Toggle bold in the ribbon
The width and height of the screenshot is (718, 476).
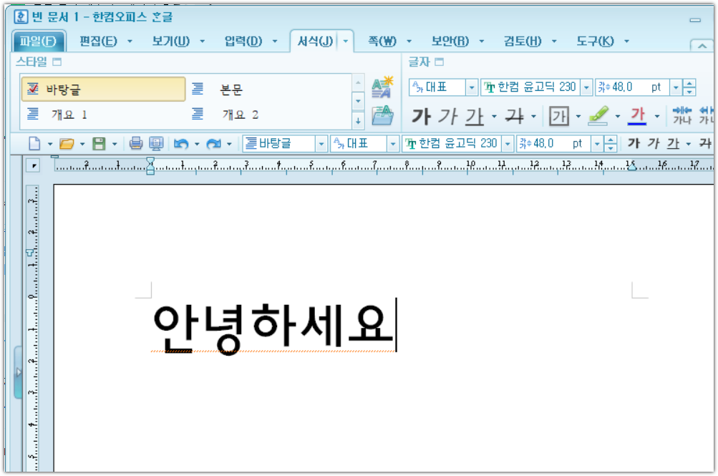421,116
